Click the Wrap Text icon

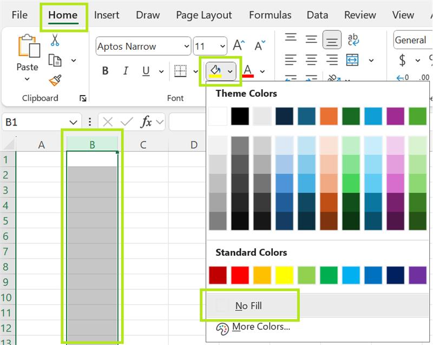pyautogui.click(x=353, y=39)
